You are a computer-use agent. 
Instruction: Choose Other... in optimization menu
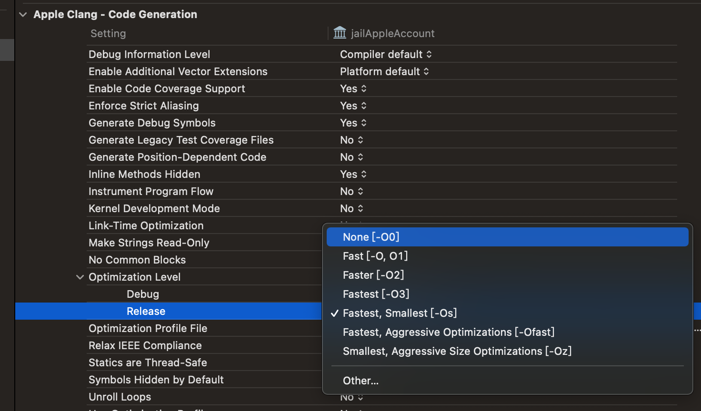click(508, 381)
